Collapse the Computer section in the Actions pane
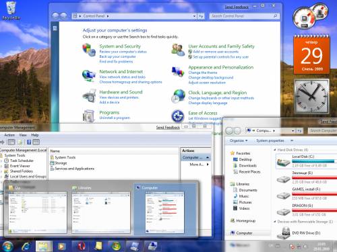The width and height of the screenshot is (337, 252). tap(208, 157)
